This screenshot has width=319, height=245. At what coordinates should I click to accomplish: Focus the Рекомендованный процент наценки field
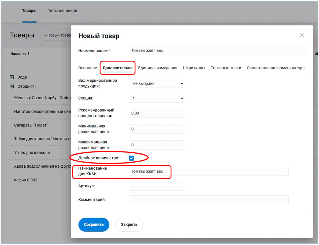pyautogui.click(x=157, y=113)
